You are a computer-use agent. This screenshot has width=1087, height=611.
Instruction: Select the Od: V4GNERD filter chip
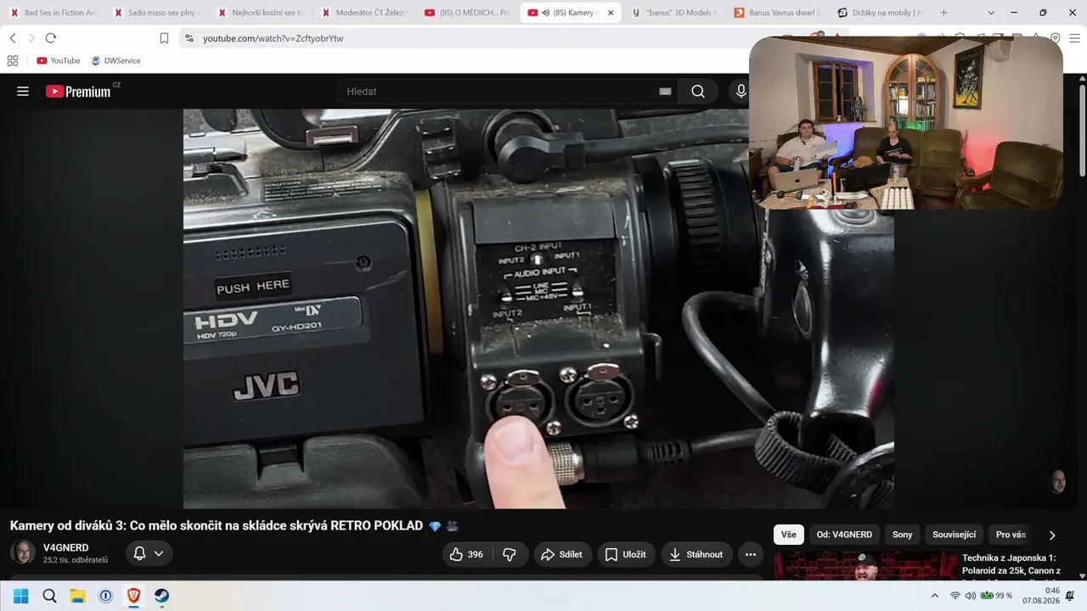pyautogui.click(x=844, y=535)
